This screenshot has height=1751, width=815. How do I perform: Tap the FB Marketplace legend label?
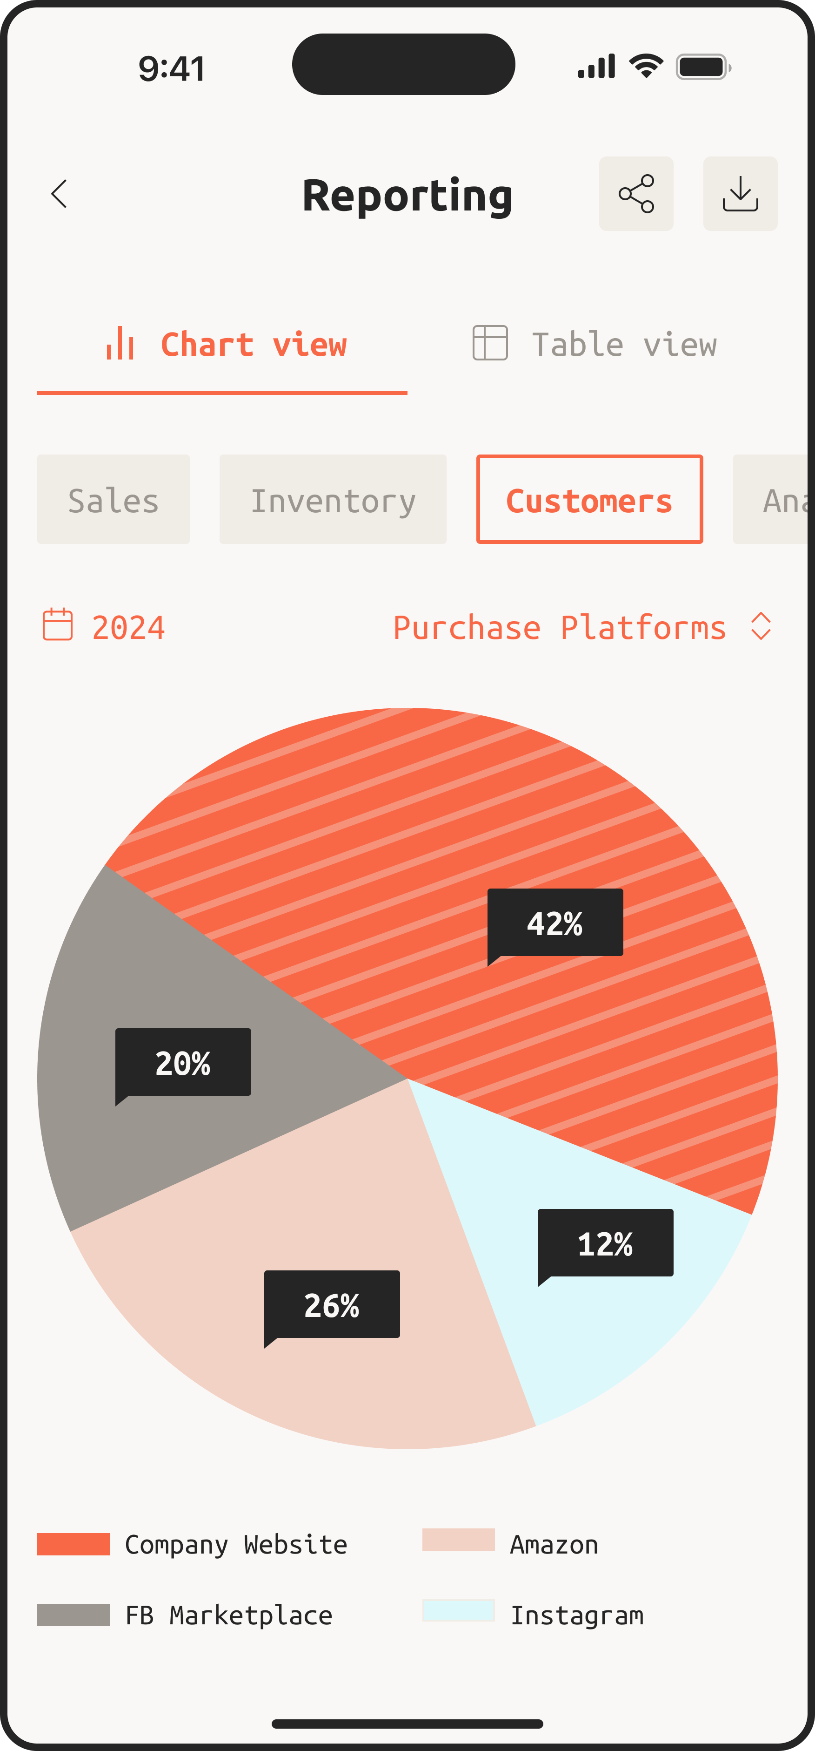229,1615
